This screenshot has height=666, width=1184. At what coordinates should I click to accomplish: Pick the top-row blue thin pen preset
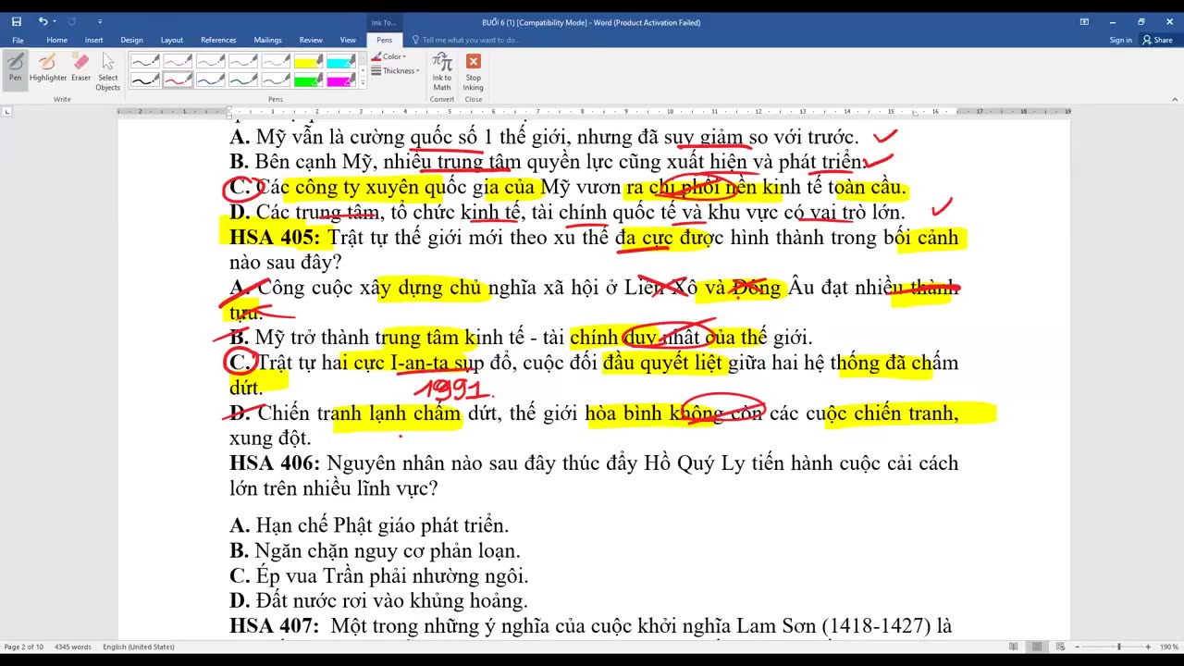211,61
